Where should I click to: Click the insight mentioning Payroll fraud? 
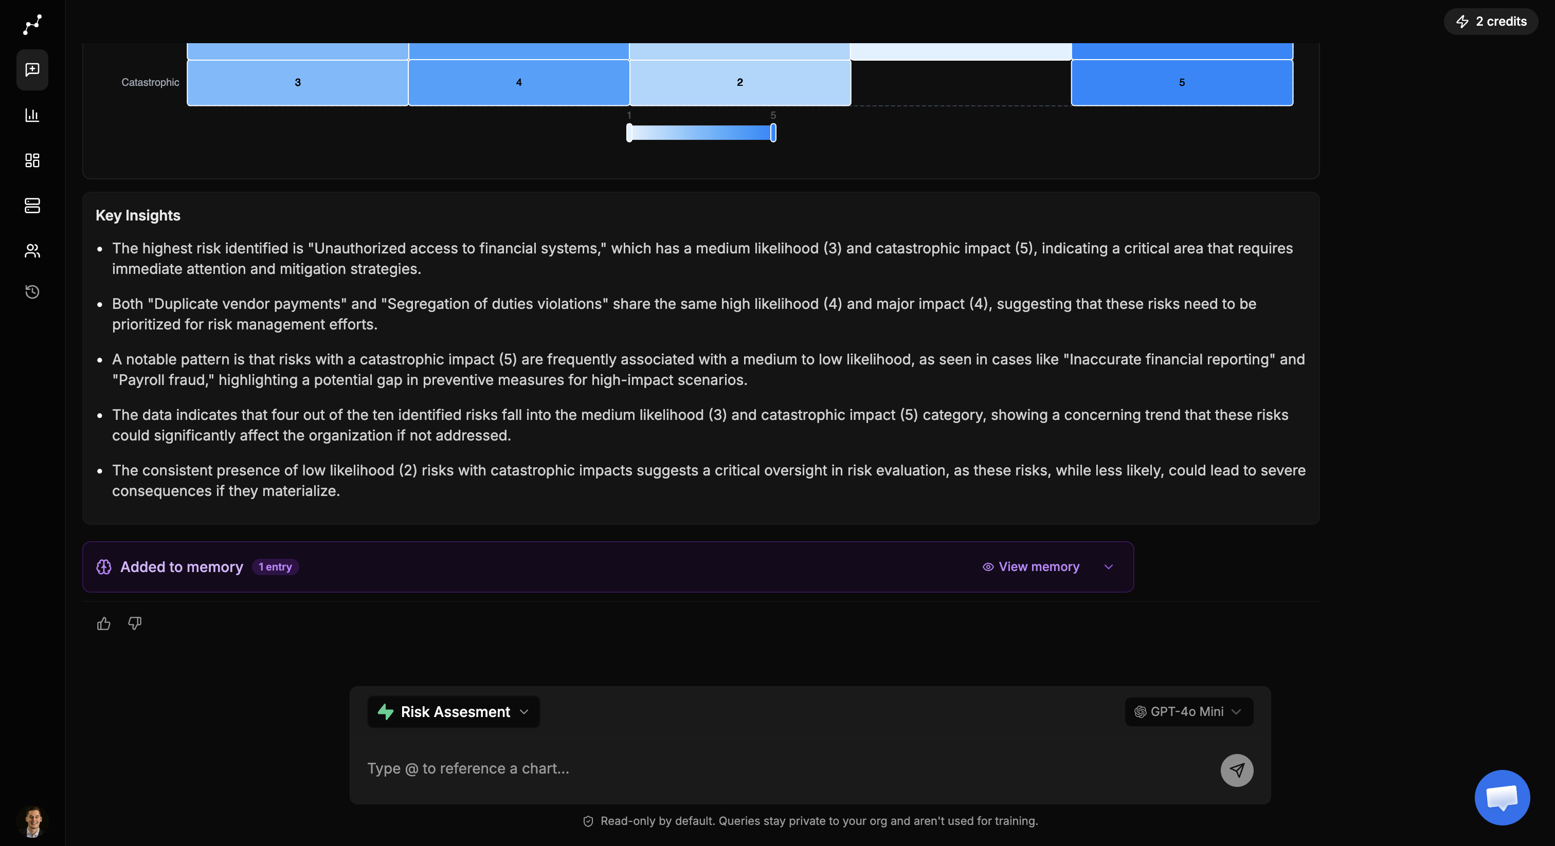[708, 370]
